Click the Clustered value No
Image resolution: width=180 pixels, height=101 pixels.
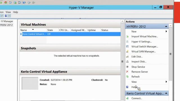coord(106,80)
